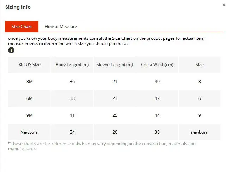Click the Sleeve Length(cm) column header
228x172 pixels.
click(x=115, y=65)
